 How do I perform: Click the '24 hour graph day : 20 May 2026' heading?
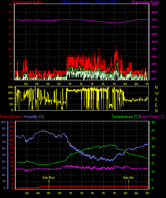89,2
